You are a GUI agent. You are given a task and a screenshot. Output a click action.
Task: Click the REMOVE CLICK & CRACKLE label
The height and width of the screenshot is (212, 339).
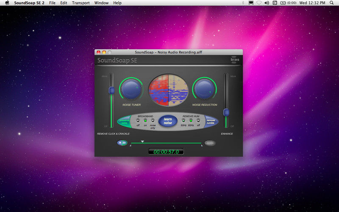(x=113, y=134)
